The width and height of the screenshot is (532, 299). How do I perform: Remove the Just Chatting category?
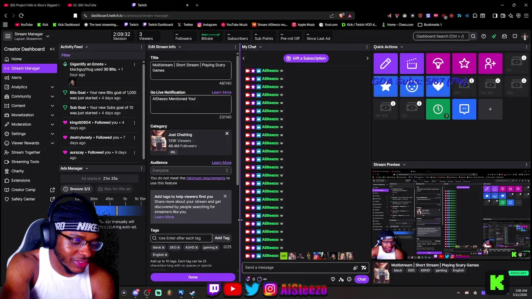pyautogui.click(x=227, y=134)
